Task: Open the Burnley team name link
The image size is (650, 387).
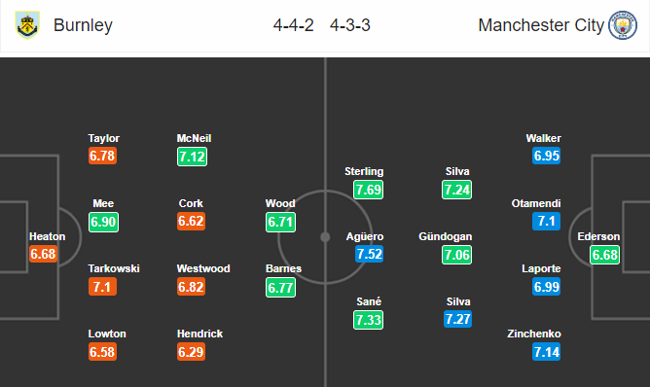Action: tap(83, 25)
